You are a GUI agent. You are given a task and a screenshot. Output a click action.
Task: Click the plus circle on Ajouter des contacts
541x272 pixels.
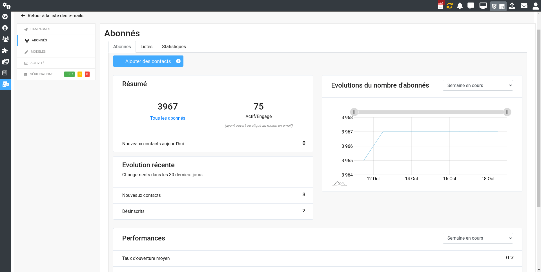pyautogui.click(x=178, y=61)
